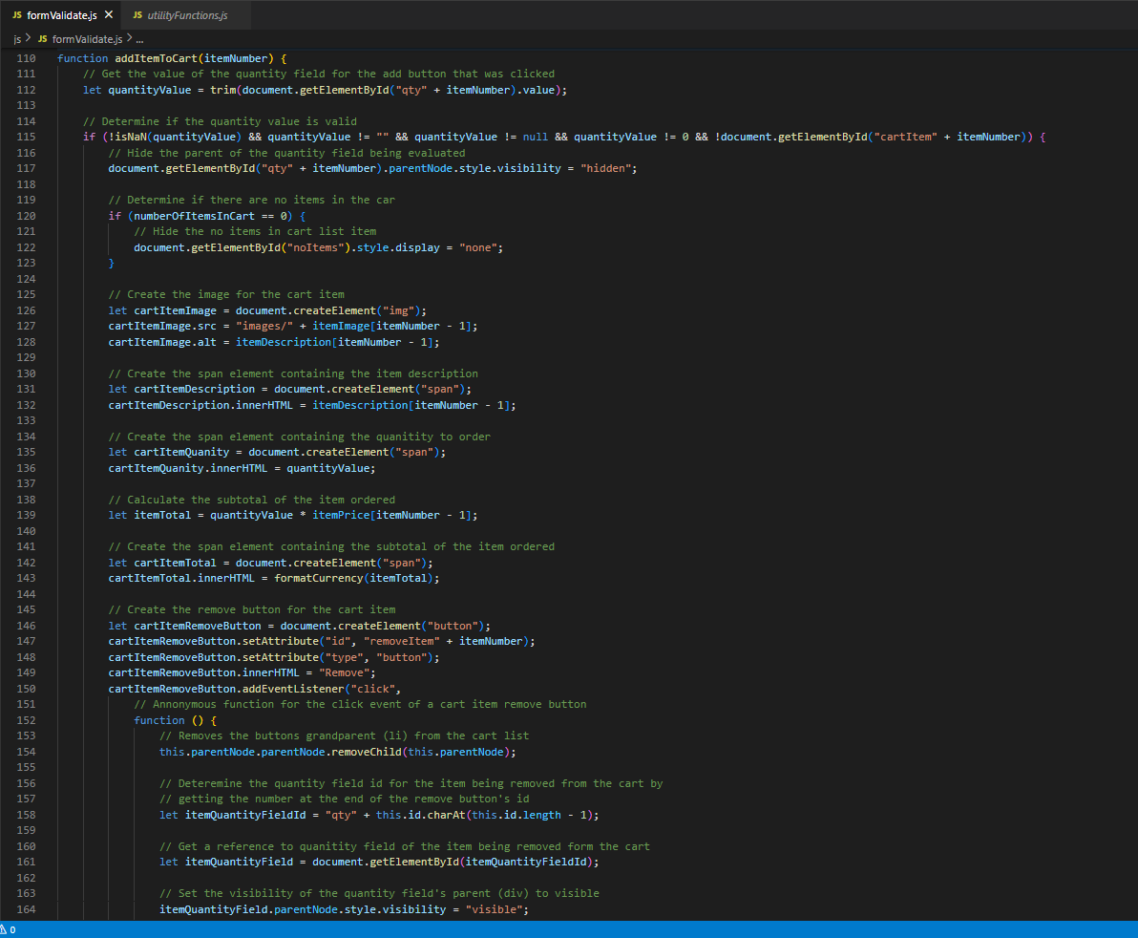Click the JS file icon in the breadcrumb bar
Viewport: 1138px width, 938px height.
click(x=42, y=39)
